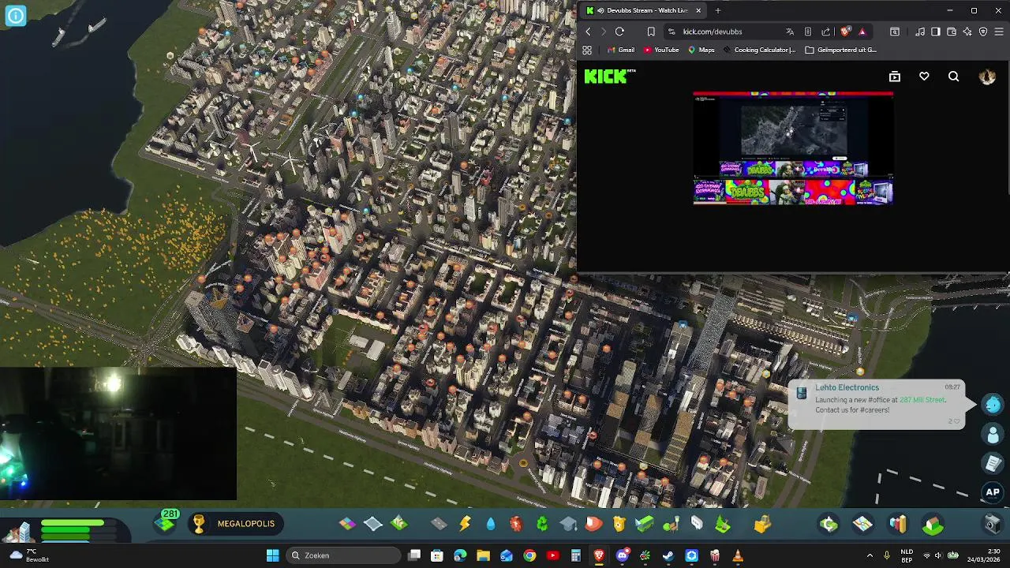This screenshot has width=1010, height=568.
Task: Open the Maps bookmark
Action: pos(701,50)
